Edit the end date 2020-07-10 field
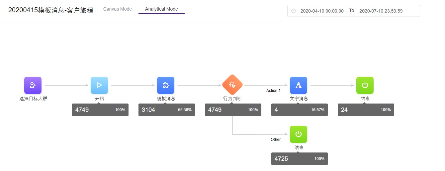445x171 pixels. [x=381, y=11]
